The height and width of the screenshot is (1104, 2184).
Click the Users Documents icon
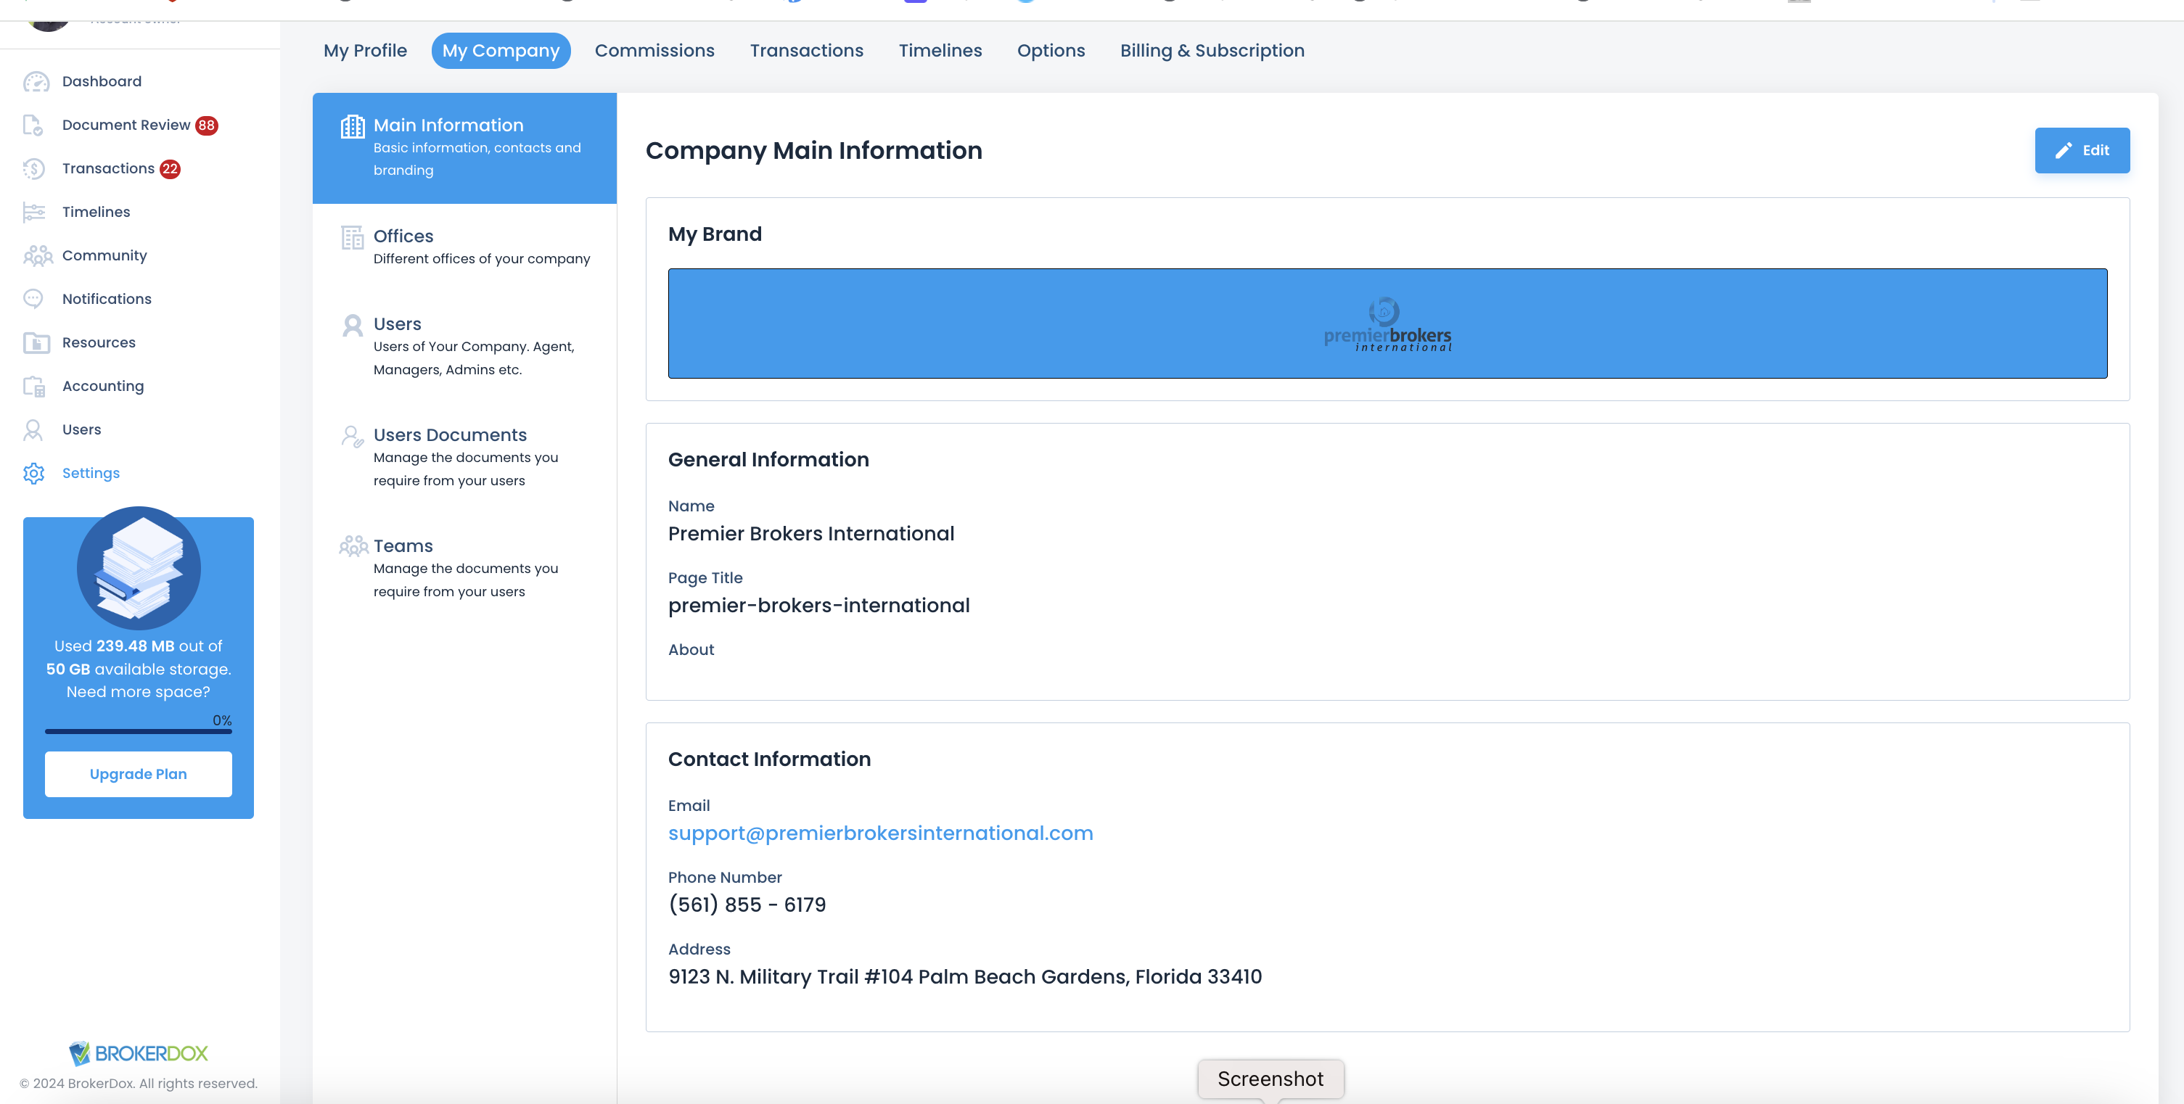pyautogui.click(x=353, y=437)
